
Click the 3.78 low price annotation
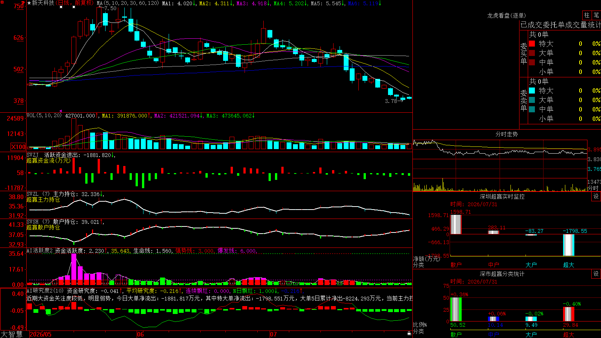[x=391, y=101]
